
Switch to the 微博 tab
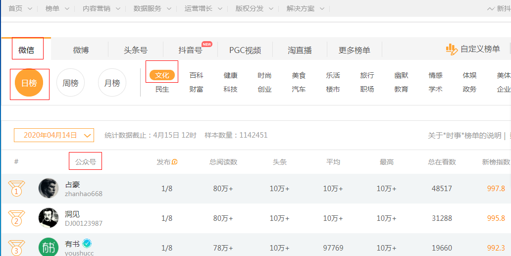(x=81, y=50)
